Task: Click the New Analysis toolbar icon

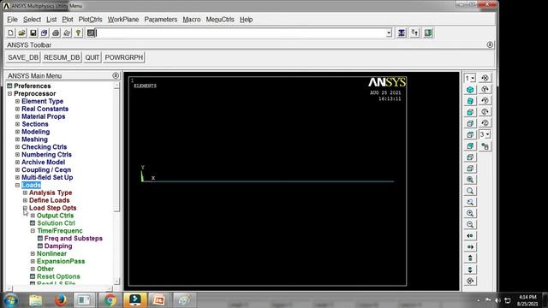Action: point(11,33)
